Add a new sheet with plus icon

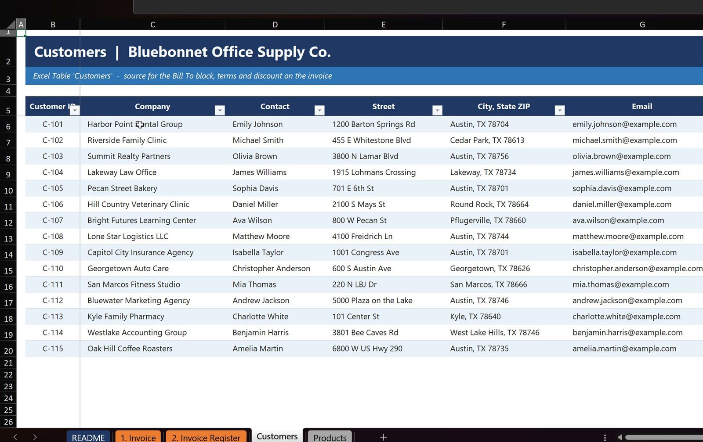(x=384, y=437)
